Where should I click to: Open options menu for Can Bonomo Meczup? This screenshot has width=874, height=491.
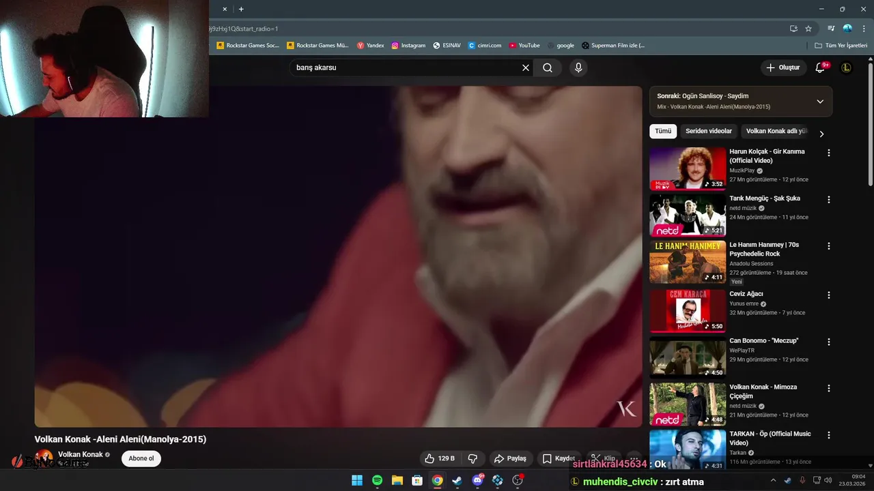pos(829,342)
